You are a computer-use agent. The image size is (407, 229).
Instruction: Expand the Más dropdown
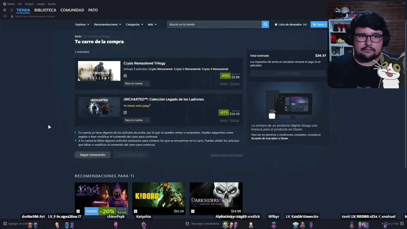click(152, 24)
